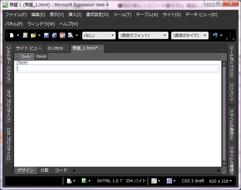Screen dimensions: 241x190
Task: Open the ツールボックス(X) side panel
Action: coord(231,61)
